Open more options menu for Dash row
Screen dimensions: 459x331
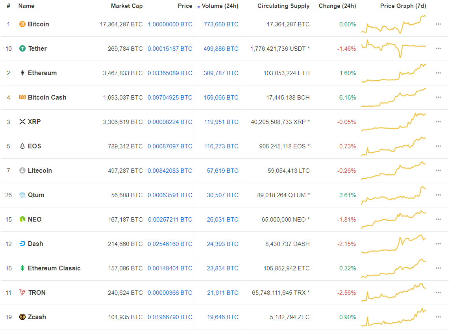(x=438, y=244)
